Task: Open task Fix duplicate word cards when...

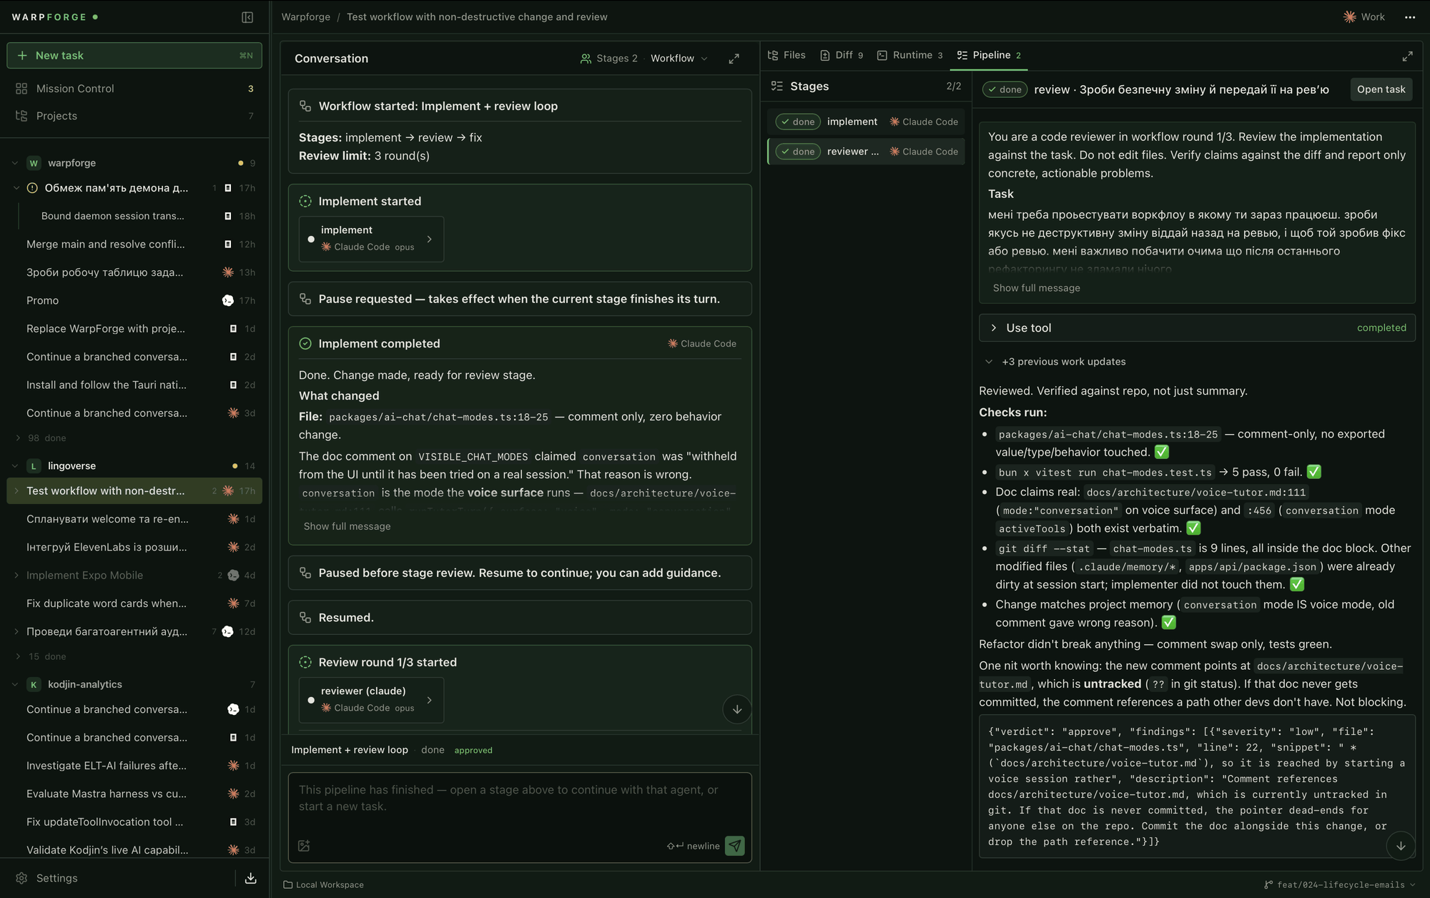Action: [134, 603]
